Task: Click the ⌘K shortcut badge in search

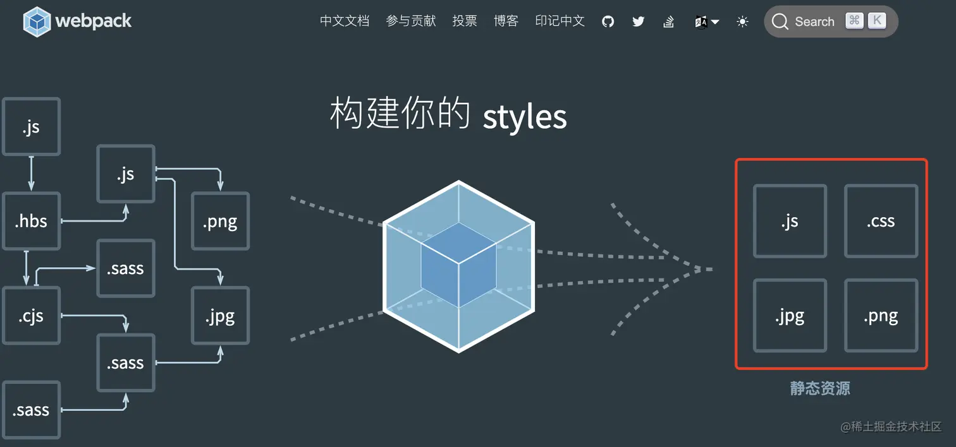Action: click(866, 21)
